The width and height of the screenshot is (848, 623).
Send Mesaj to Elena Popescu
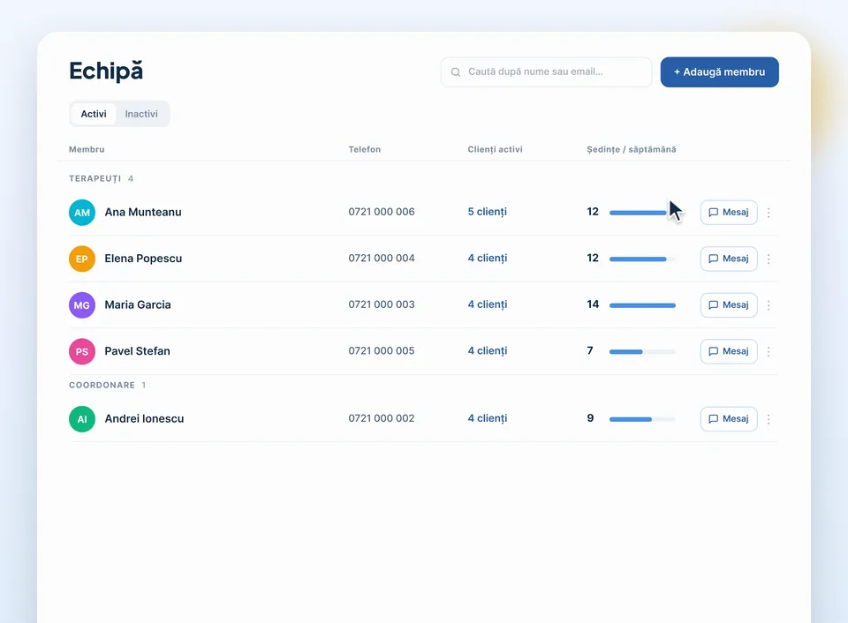(729, 259)
